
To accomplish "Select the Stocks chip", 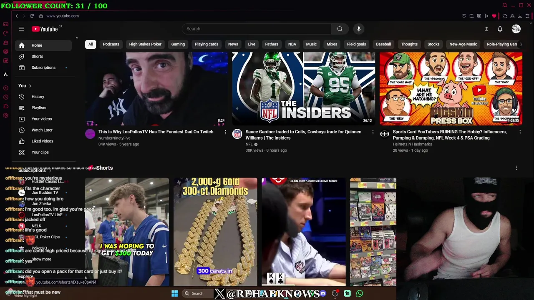I will (433, 44).
